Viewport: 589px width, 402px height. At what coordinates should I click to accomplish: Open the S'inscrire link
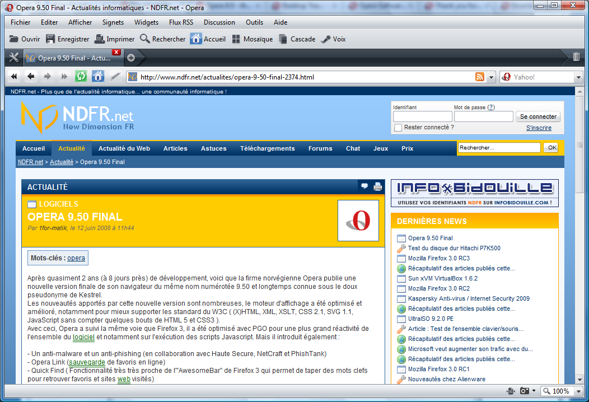539,128
